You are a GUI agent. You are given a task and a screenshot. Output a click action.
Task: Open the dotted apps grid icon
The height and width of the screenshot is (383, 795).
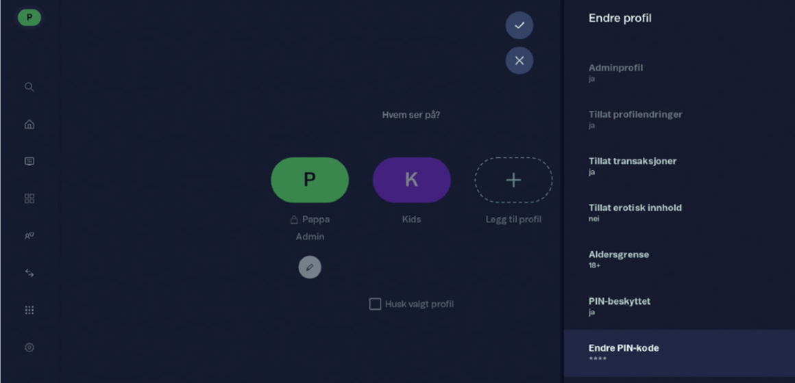pyautogui.click(x=29, y=310)
